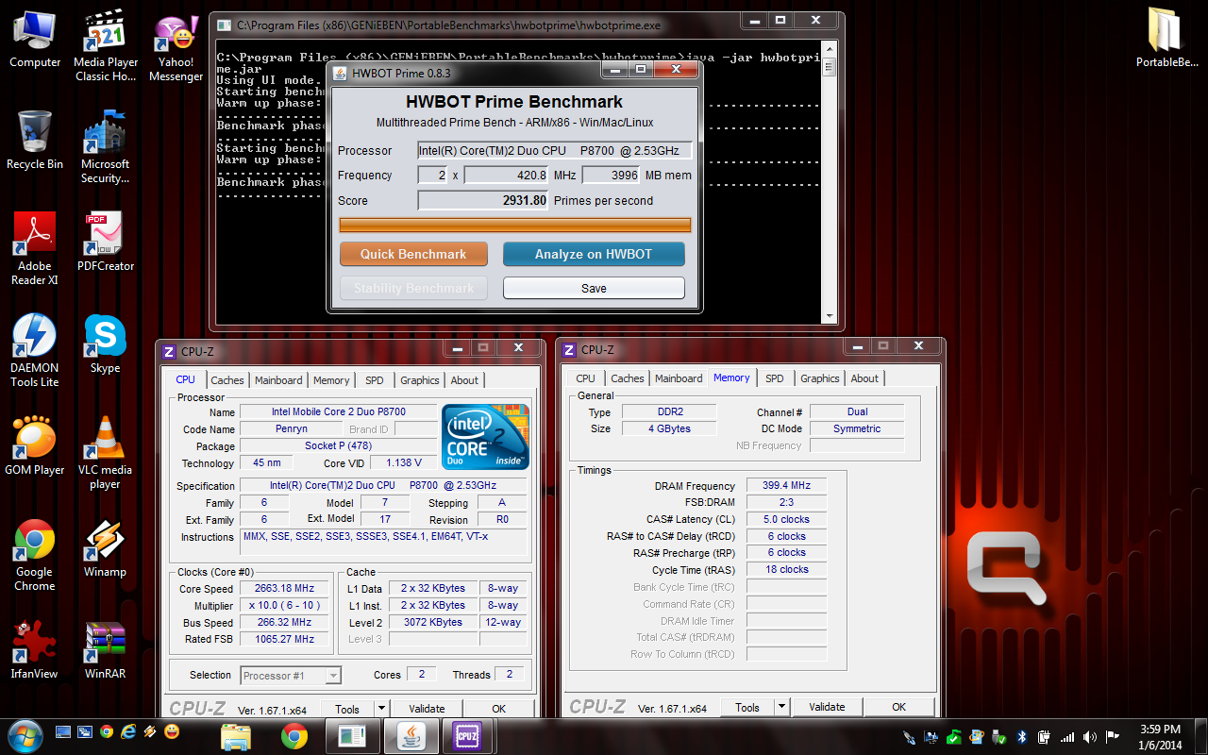1208x755 pixels.
Task: Open the network signal tray icon
Action: (x=1068, y=737)
